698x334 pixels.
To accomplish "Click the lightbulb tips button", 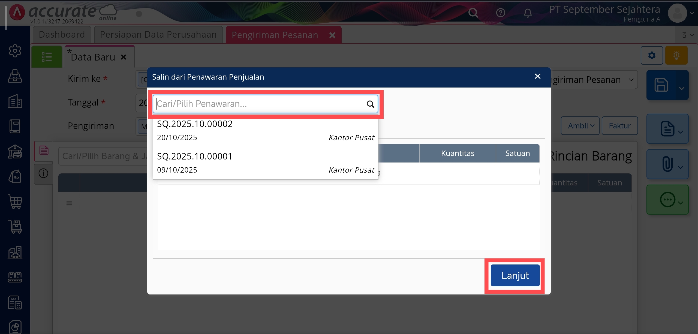I will coord(676,56).
